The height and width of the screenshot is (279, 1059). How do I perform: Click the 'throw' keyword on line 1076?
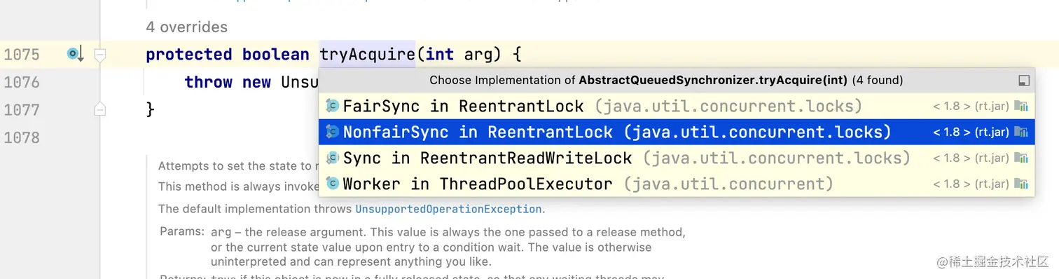(x=209, y=82)
